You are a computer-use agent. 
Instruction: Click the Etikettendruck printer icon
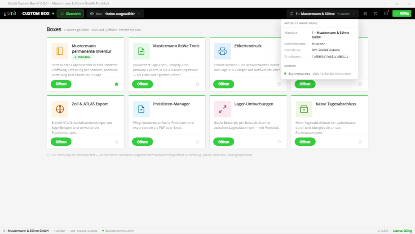point(222,51)
